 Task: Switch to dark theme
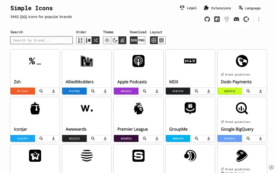[115, 40]
